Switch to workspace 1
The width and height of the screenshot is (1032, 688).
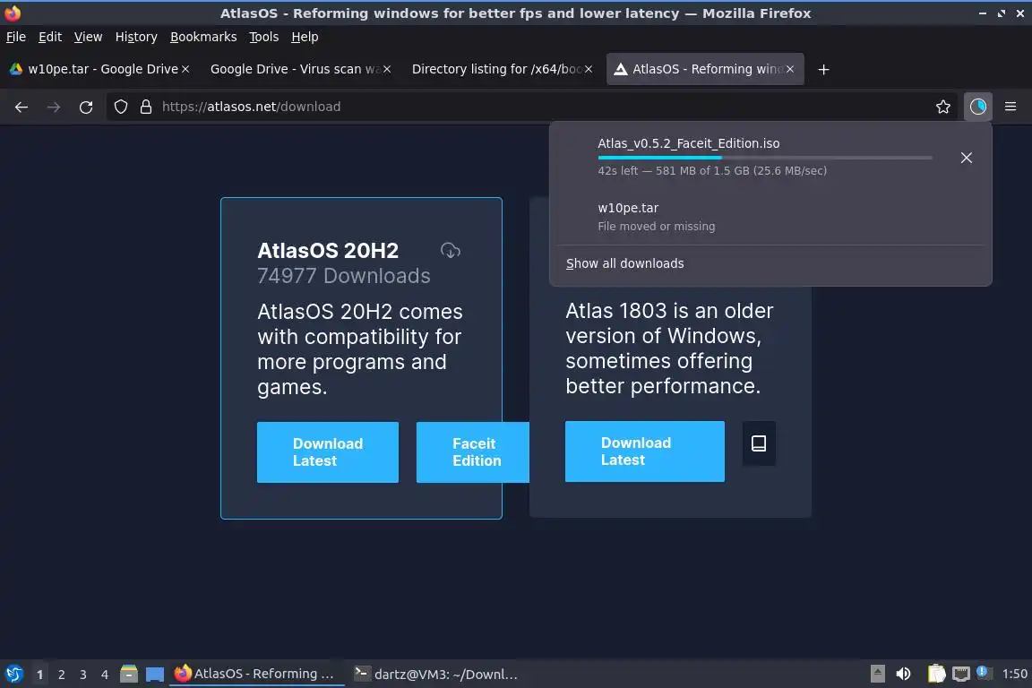point(40,675)
